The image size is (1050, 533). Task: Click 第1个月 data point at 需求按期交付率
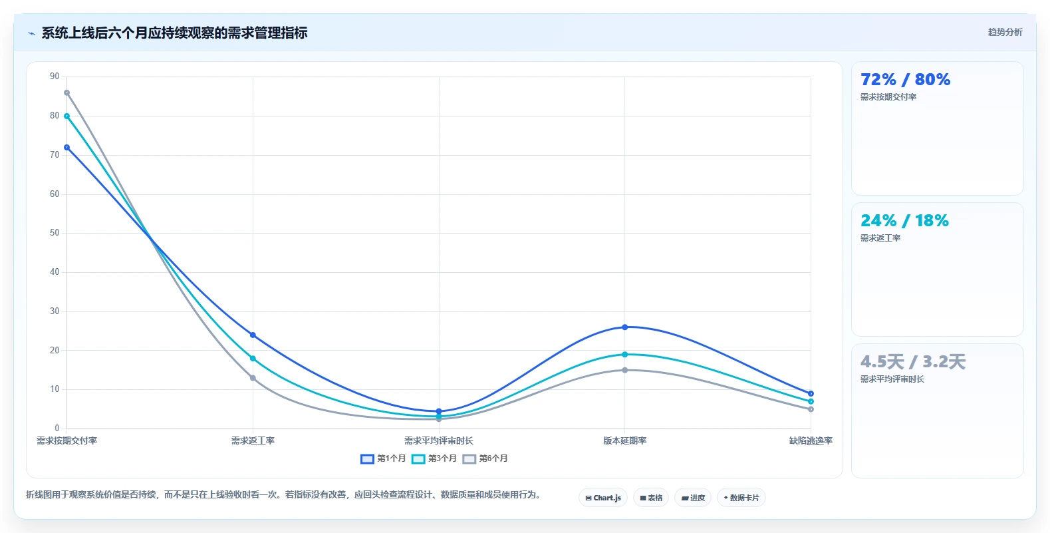tap(66, 148)
